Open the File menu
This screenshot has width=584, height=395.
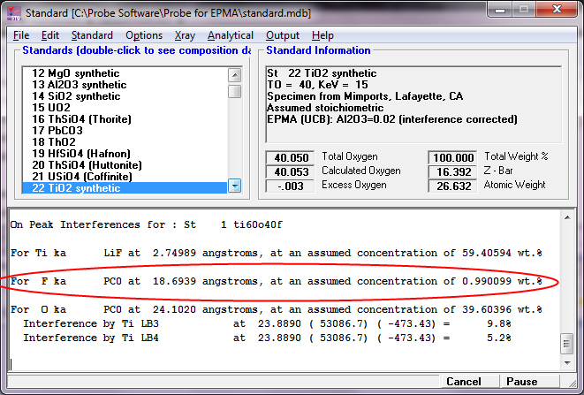[21, 35]
